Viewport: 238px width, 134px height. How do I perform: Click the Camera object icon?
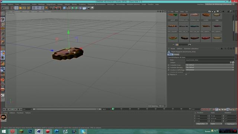coord(89,8)
